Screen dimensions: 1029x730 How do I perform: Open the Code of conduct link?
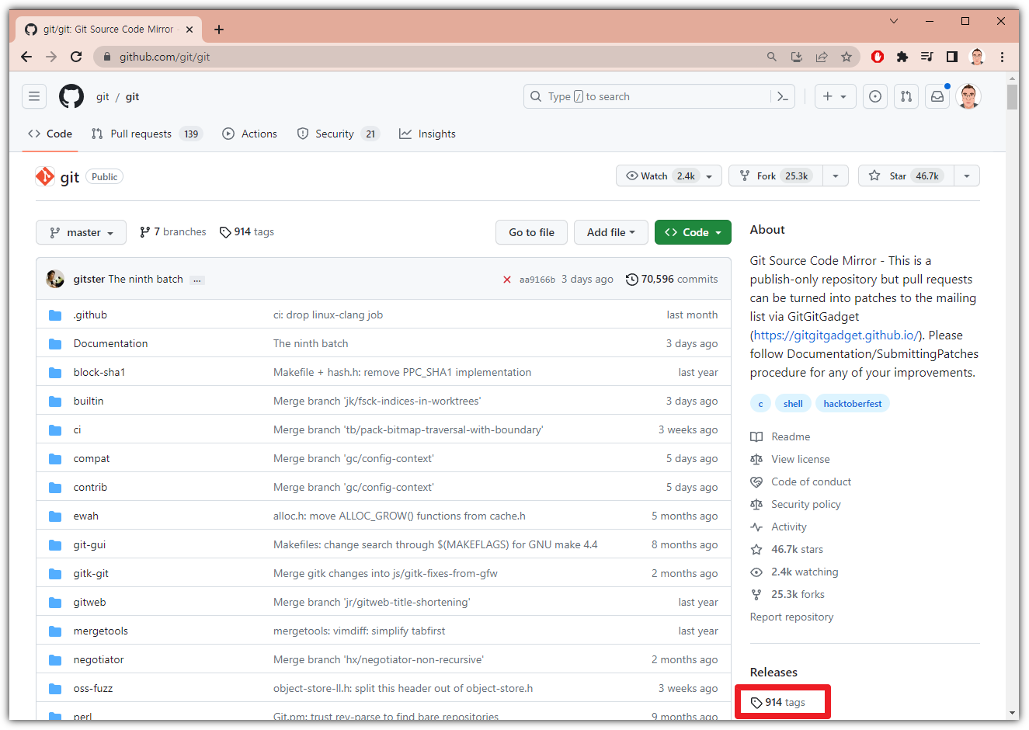[801, 481]
